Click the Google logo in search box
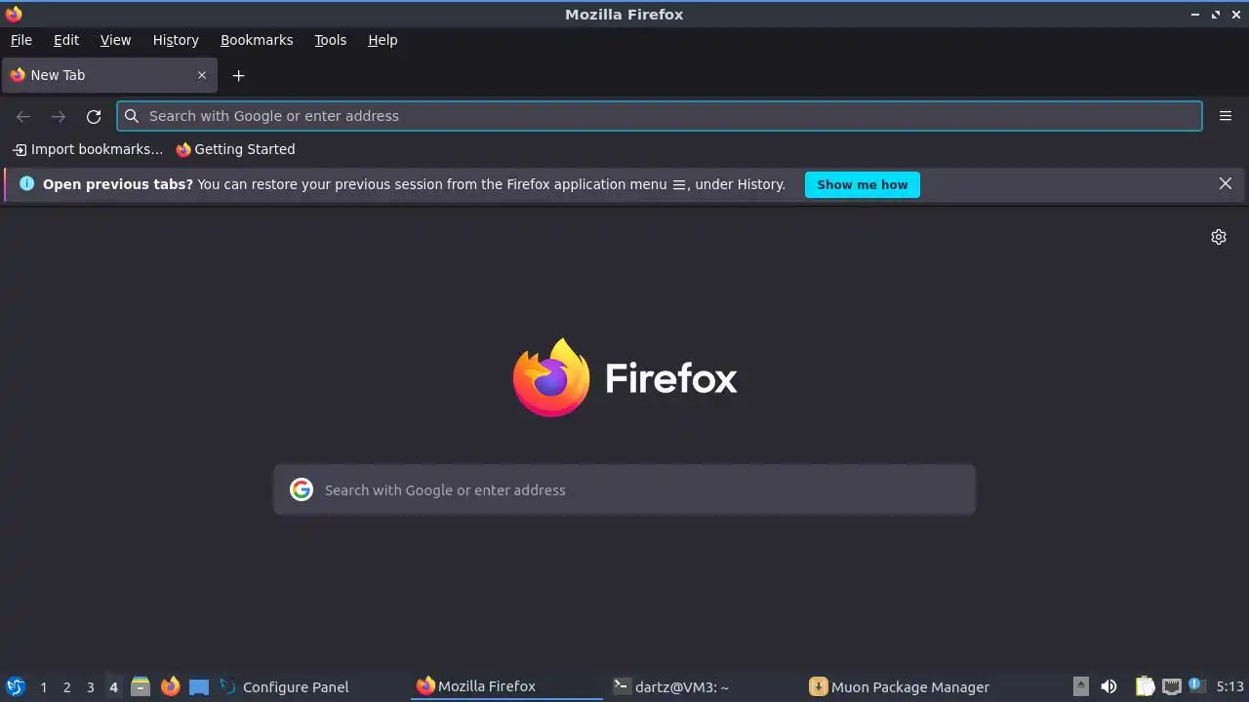 tap(302, 489)
